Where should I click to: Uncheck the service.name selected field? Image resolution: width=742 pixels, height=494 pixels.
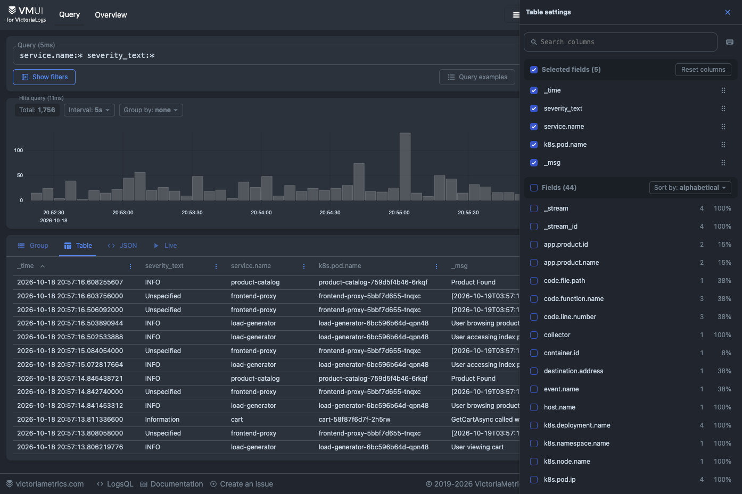click(x=534, y=127)
